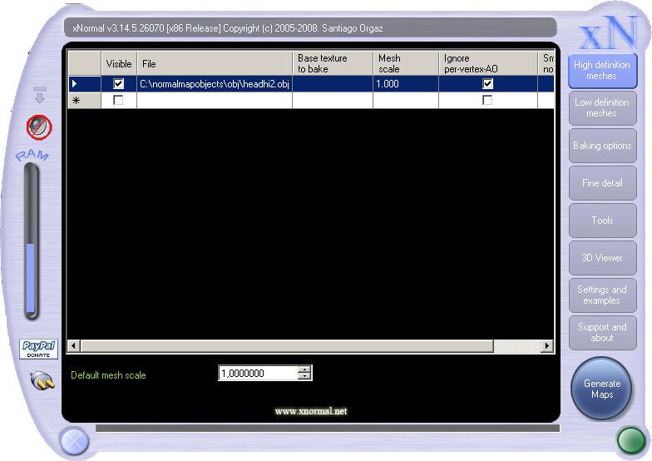The height and width of the screenshot is (461, 652).
Task: Open Support and about tab
Action: 602,333
